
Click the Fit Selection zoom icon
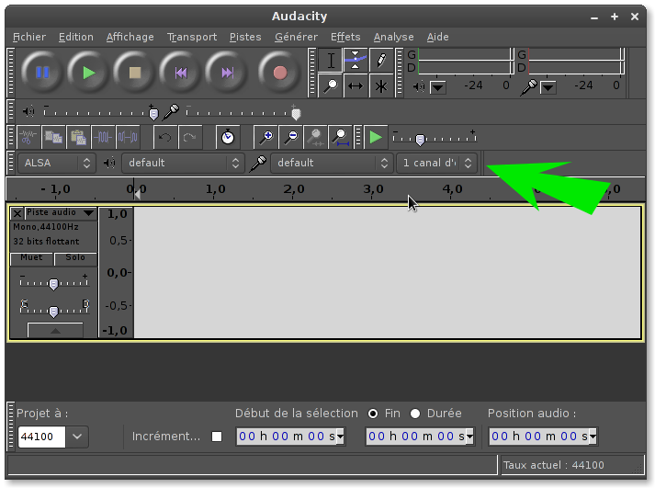click(315, 137)
